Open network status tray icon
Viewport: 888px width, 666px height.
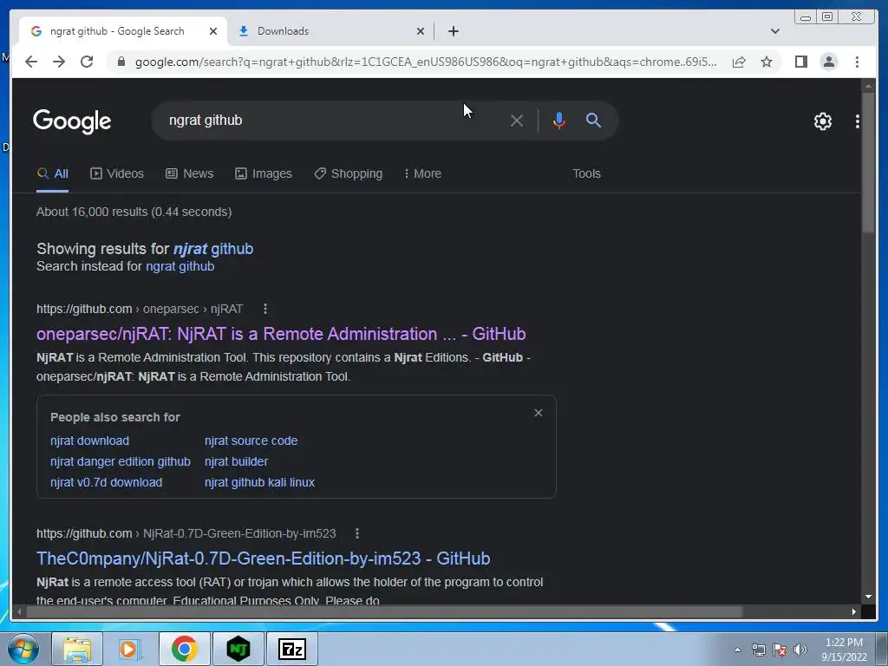coord(758,650)
